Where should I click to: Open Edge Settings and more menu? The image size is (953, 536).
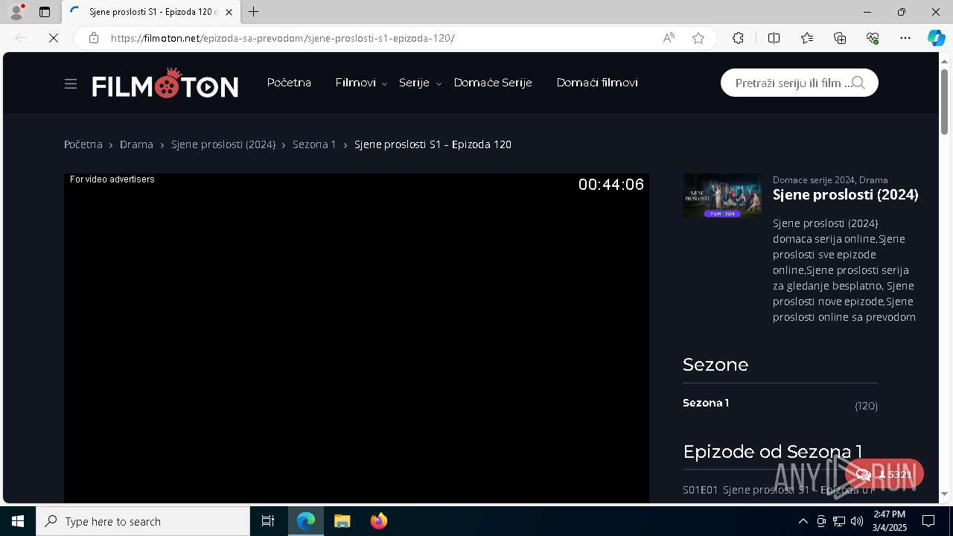905,38
